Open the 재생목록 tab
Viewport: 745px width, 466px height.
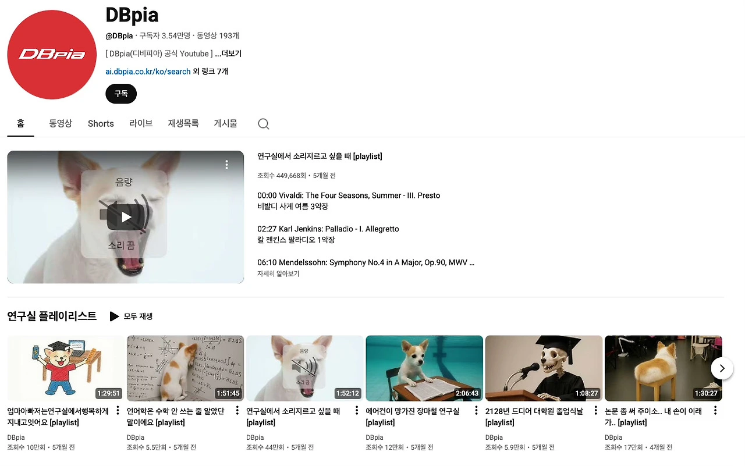point(183,123)
